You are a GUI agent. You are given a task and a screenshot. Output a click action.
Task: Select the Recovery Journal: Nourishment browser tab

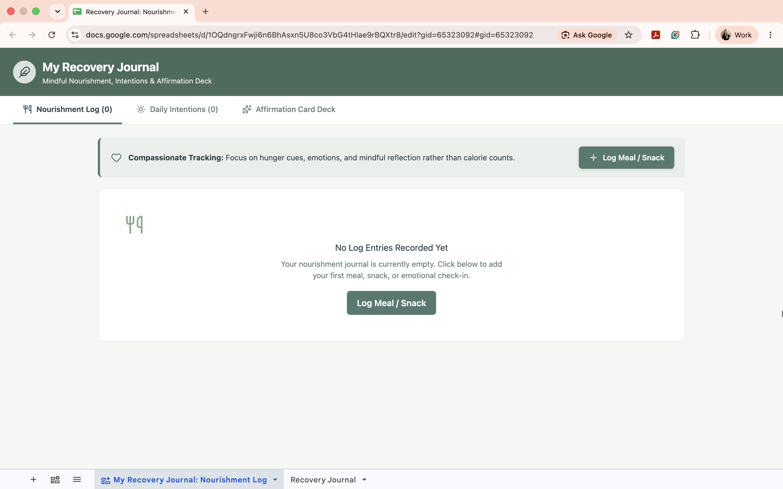coord(131,12)
